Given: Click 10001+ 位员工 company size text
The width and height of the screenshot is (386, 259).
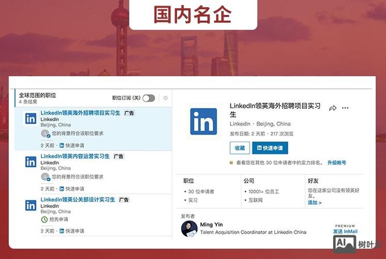Looking at the screenshot, I should pyautogui.click(x=264, y=192).
